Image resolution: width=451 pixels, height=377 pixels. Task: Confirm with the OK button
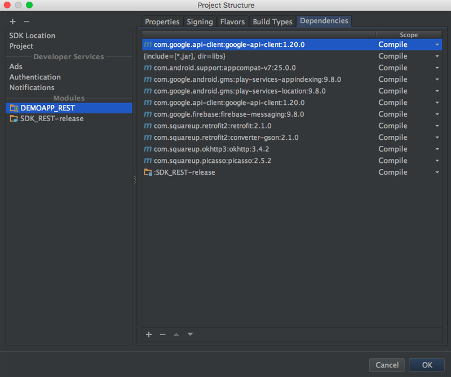(x=427, y=365)
